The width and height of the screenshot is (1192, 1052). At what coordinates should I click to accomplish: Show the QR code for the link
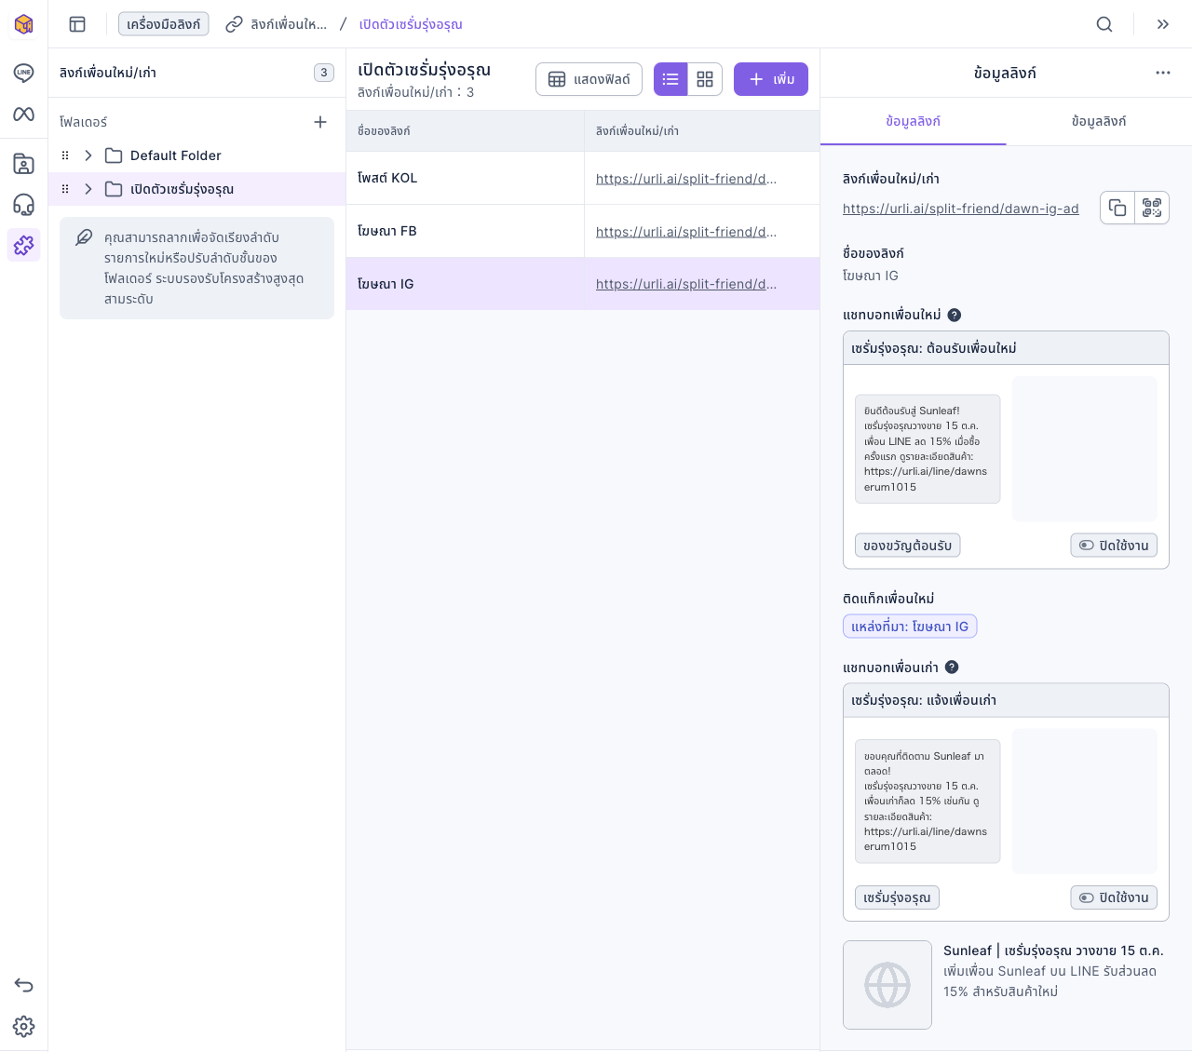(1152, 208)
